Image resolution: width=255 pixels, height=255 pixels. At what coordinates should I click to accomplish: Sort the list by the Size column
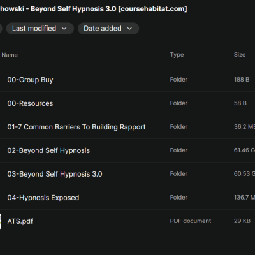[x=240, y=55]
